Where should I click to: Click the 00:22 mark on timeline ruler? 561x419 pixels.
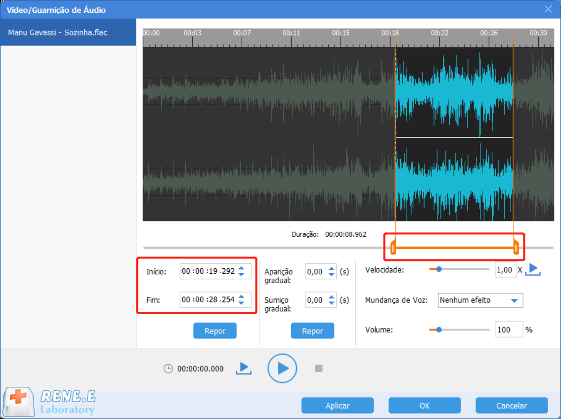click(x=439, y=33)
